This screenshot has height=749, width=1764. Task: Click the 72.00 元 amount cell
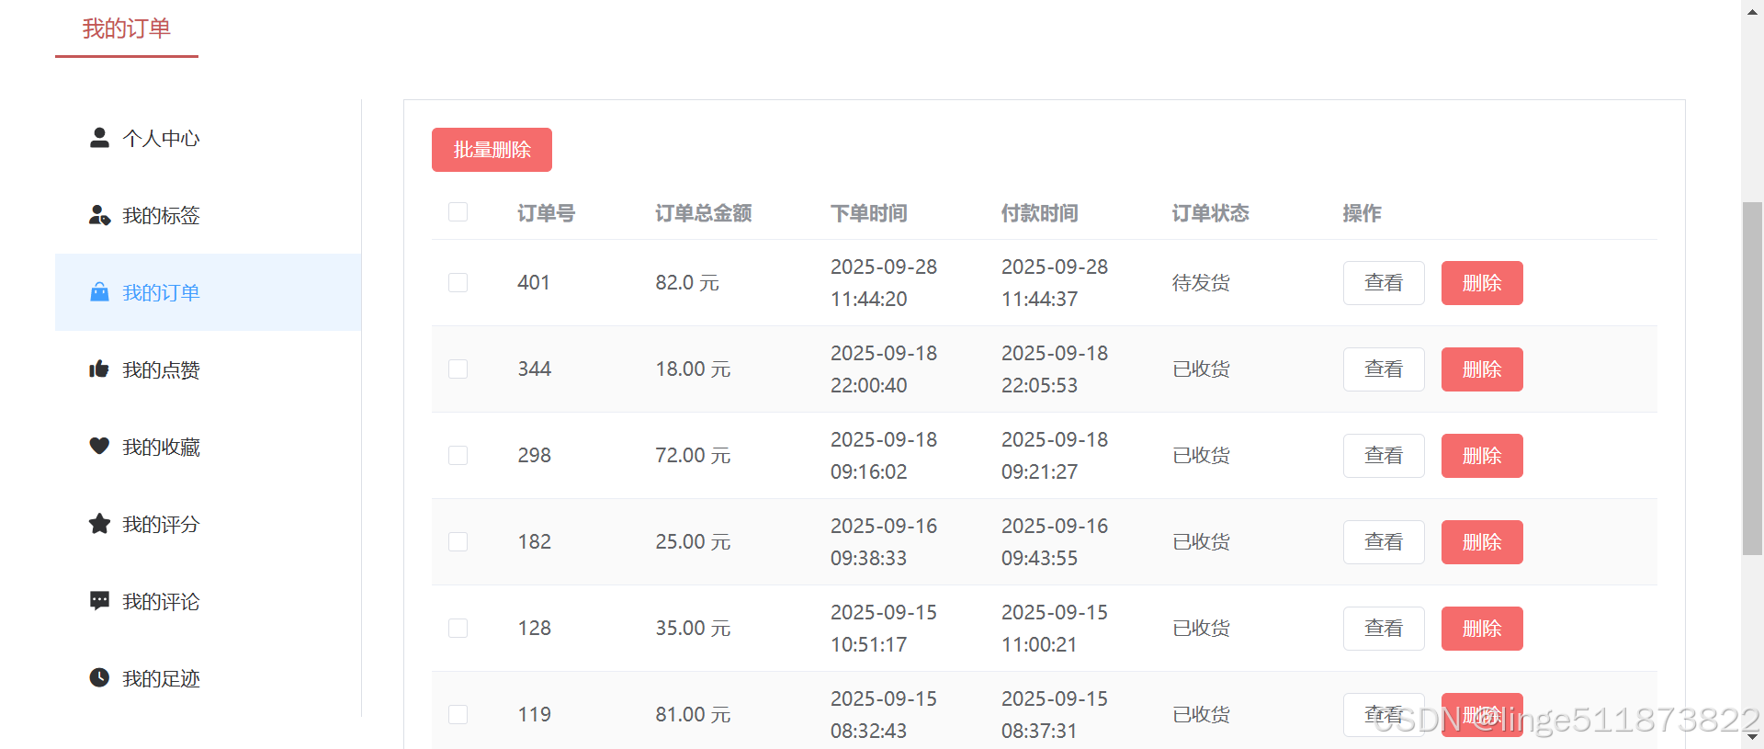point(693,456)
